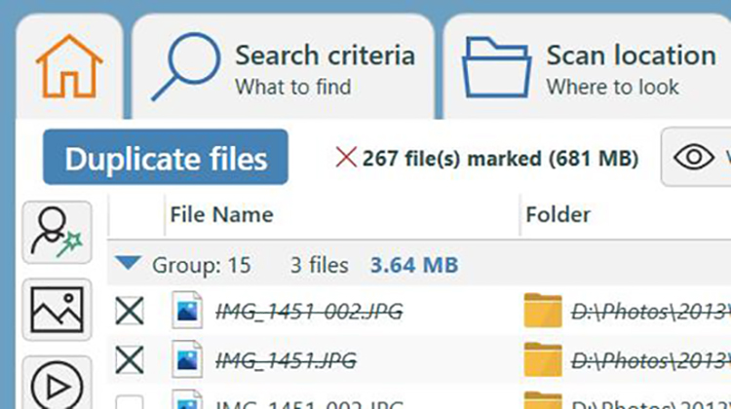
Task: Open the Home tab with house icon
Action: 69,66
